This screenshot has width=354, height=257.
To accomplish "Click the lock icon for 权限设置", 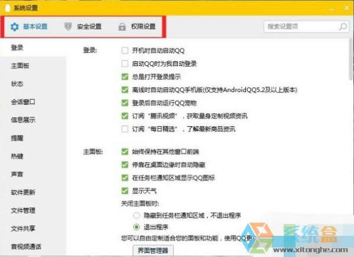I will point(122,27).
